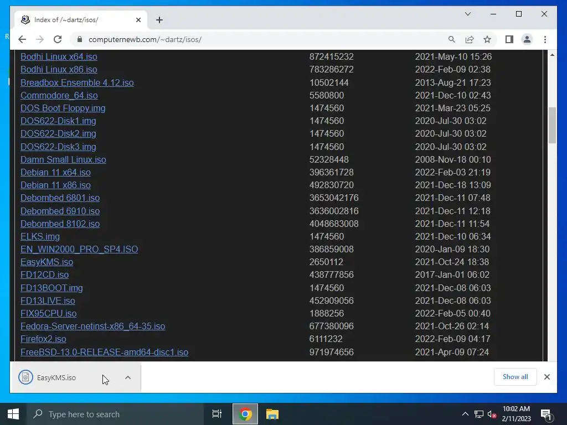Open the downloaded EasyKMS.iso item in shelf
The image size is (567, 425).
point(57,377)
